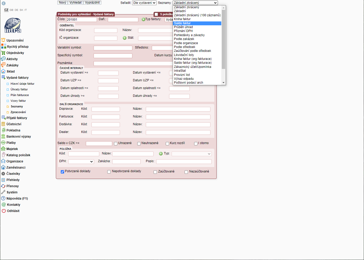
Task: Open Číselníky via the gear icon
Action: tap(3, 174)
